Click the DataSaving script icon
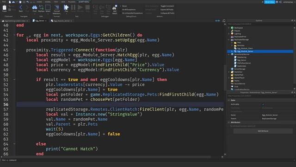 click(x=235, y=57)
